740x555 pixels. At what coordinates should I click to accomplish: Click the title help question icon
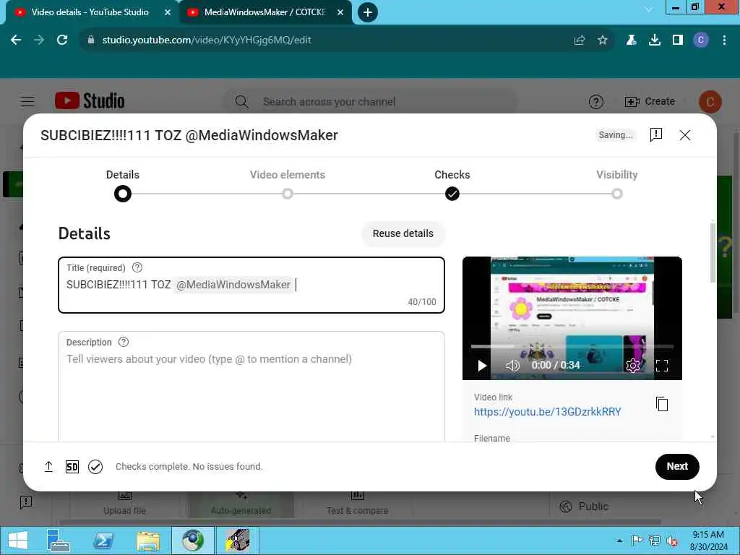(137, 267)
